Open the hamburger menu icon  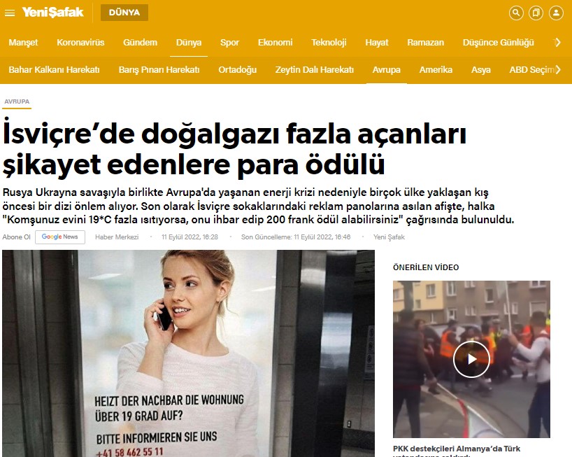coord(10,13)
